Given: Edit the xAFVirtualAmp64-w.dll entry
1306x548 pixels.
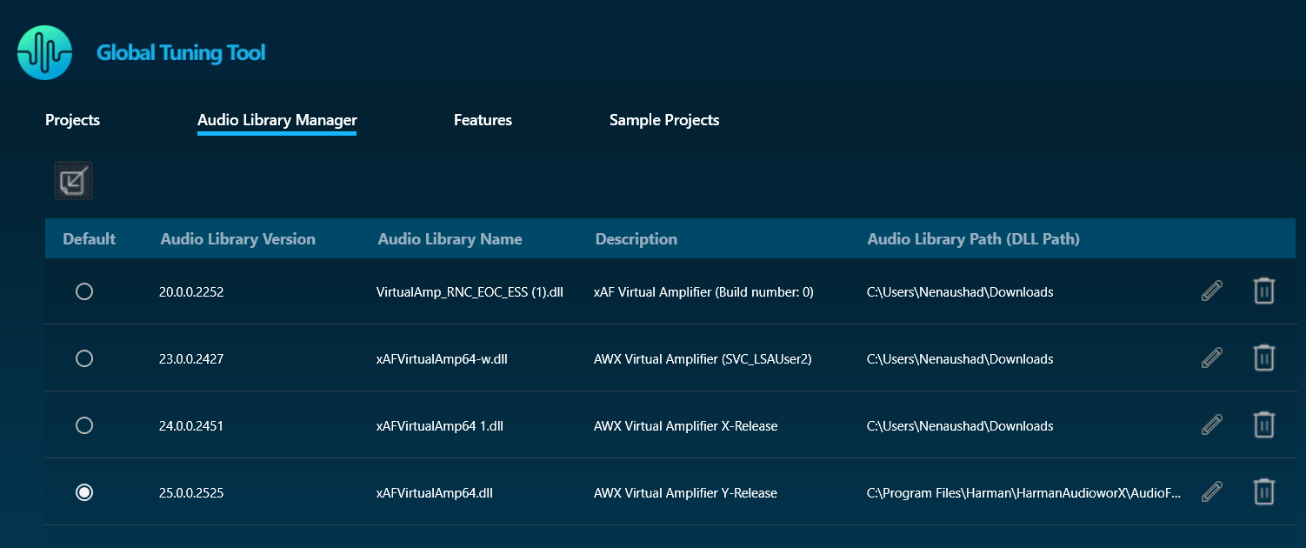Looking at the screenshot, I should tap(1211, 358).
